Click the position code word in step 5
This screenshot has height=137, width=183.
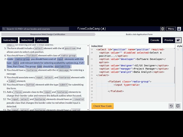click(70, 48)
